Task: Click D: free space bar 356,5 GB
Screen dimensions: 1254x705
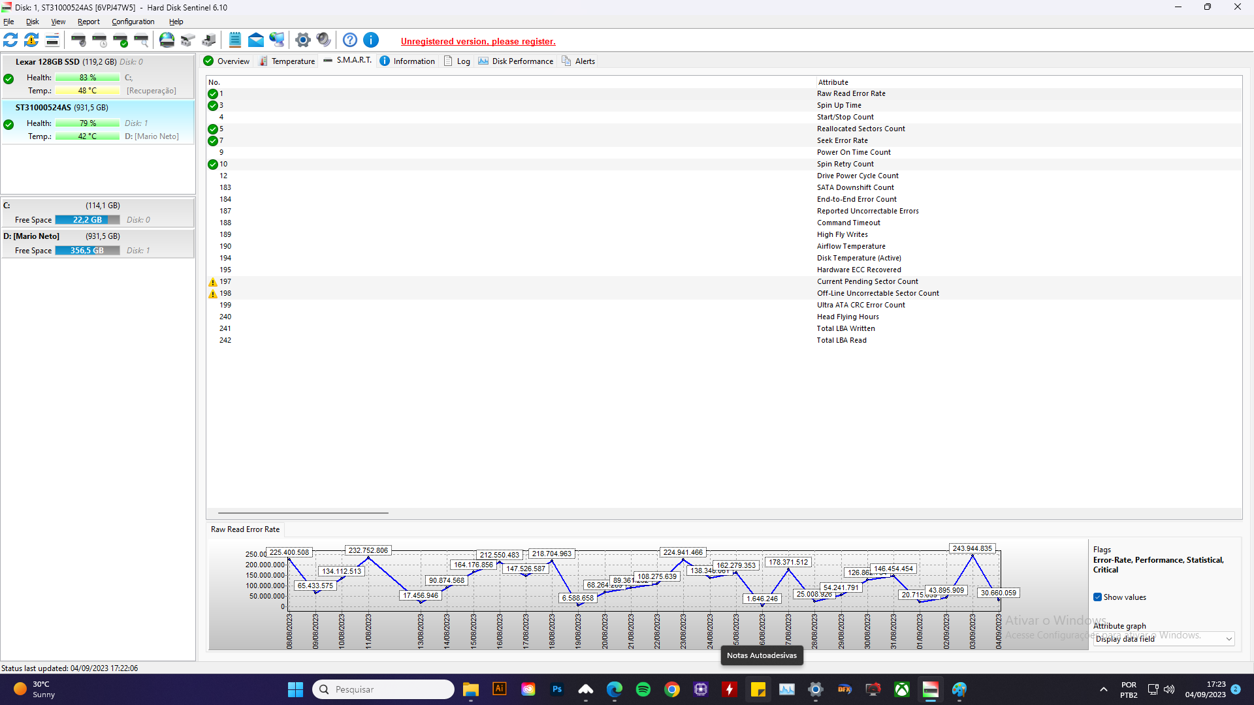Action: pos(88,251)
